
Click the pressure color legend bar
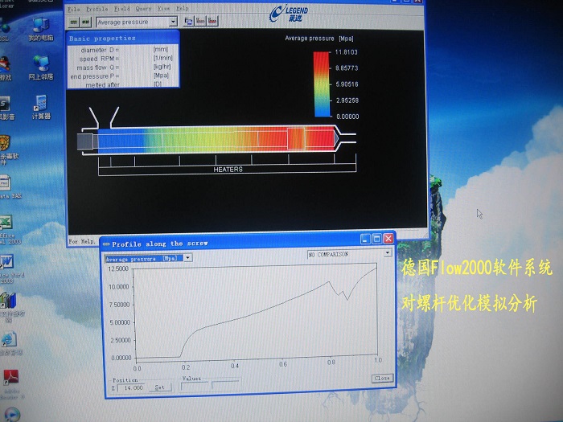[x=322, y=84]
